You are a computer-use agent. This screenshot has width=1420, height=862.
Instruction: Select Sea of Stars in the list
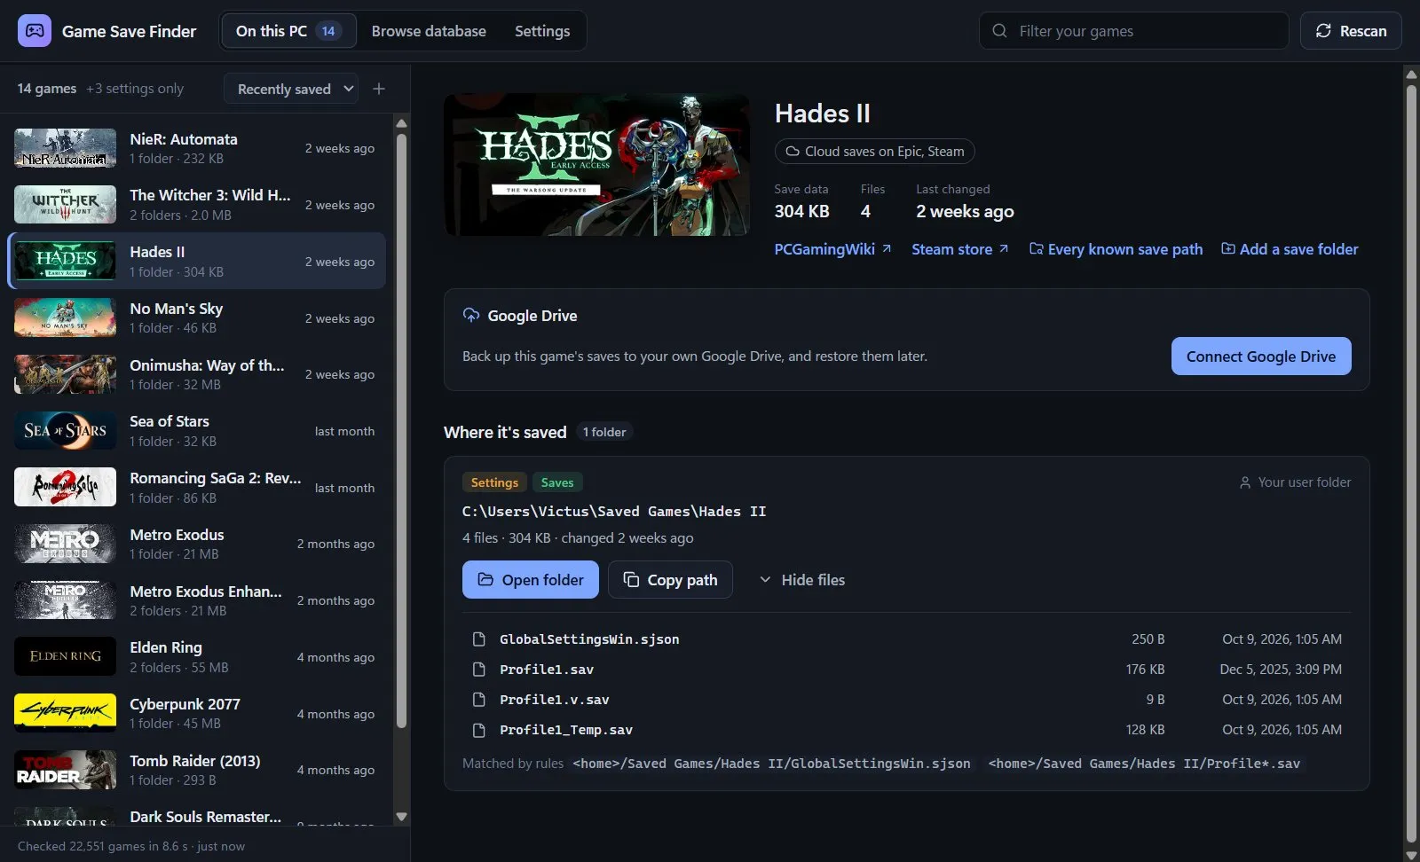tap(197, 431)
